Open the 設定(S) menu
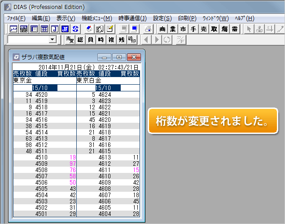The width and height of the screenshot is (285, 224). click(x=162, y=18)
